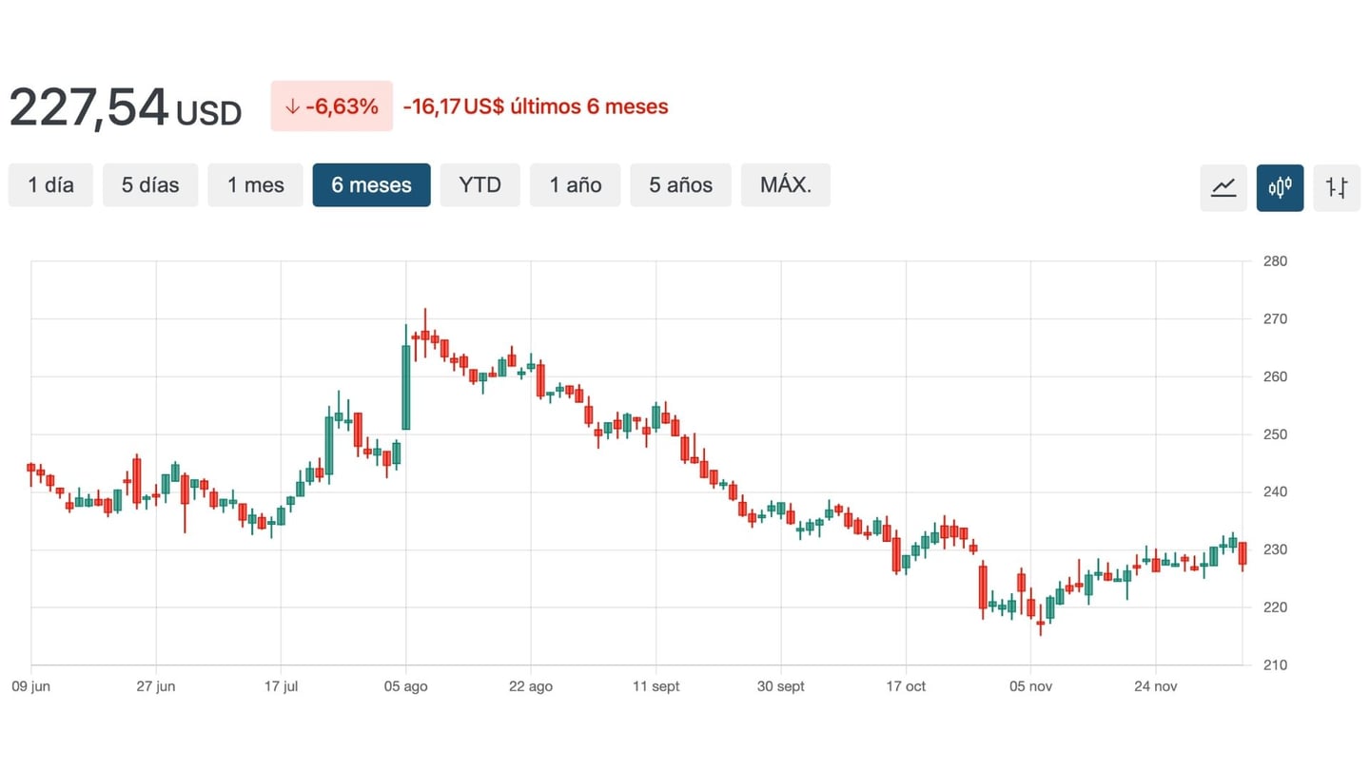
Task: Click the down arrow in the percentage badge
Action: [292, 106]
